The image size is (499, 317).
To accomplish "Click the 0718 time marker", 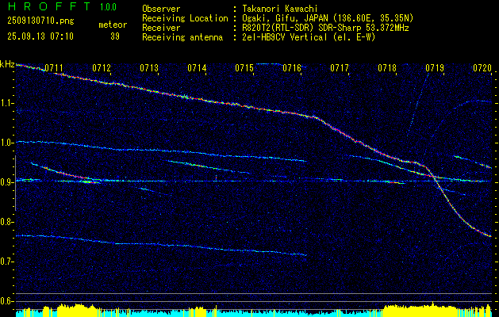I will click(x=387, y=67).
